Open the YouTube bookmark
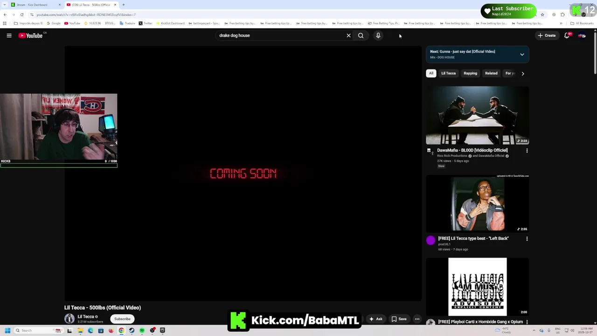The width and height of the screenshot is (597, 336). pos(72,23)
